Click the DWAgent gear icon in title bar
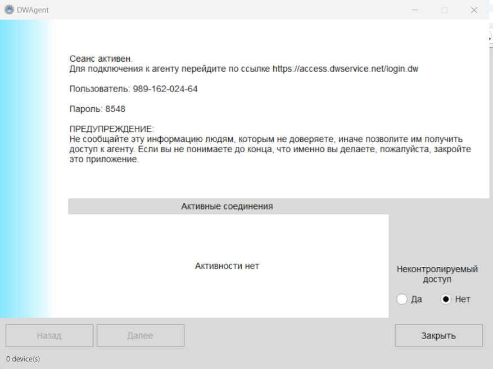 [9, 10]
